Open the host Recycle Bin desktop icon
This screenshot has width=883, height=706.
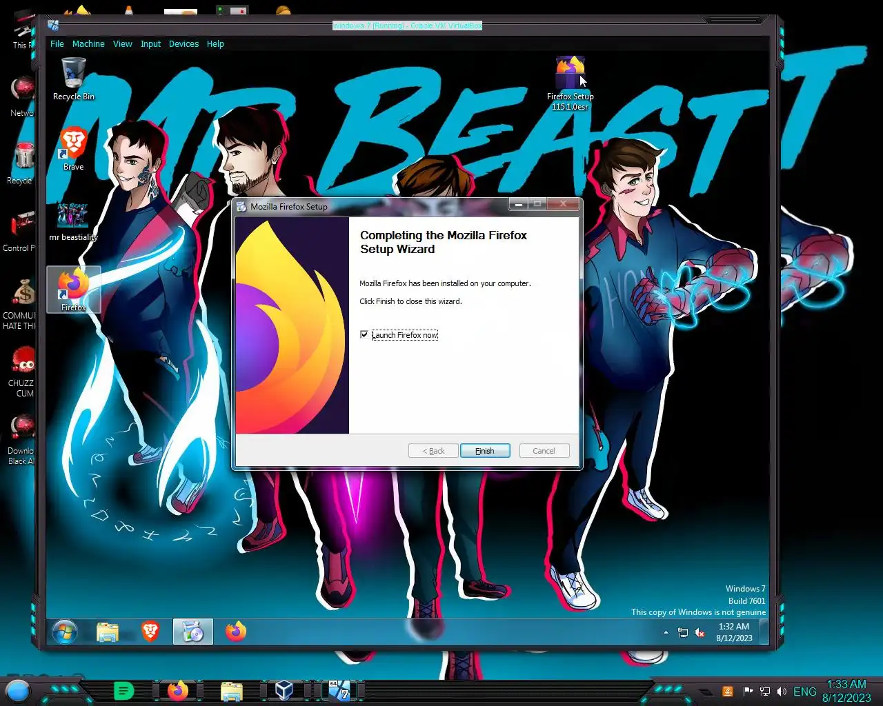pyautogui.click(x=21, y=163)
